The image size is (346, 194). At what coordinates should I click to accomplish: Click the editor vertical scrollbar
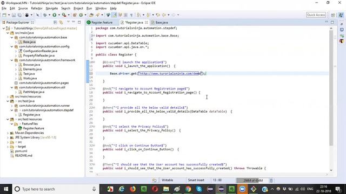point(331,88)
